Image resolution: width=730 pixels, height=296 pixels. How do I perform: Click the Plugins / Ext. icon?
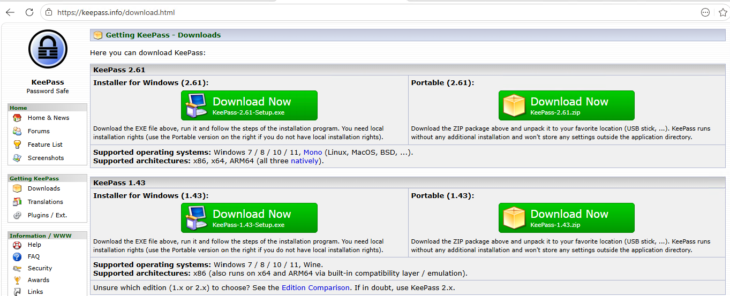coord(17,215)
